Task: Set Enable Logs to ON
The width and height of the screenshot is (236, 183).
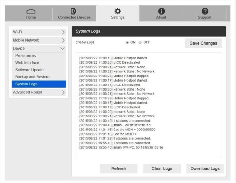Action: pyautogui.click(x=127, y=43)
